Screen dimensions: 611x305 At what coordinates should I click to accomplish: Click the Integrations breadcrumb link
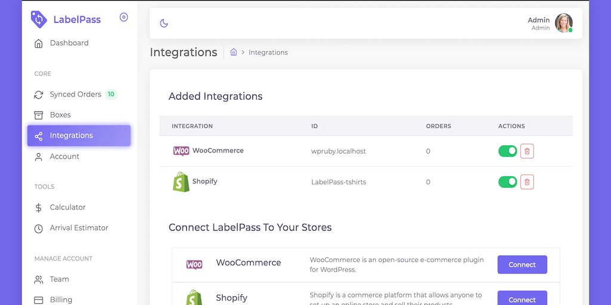pos(268,52)
